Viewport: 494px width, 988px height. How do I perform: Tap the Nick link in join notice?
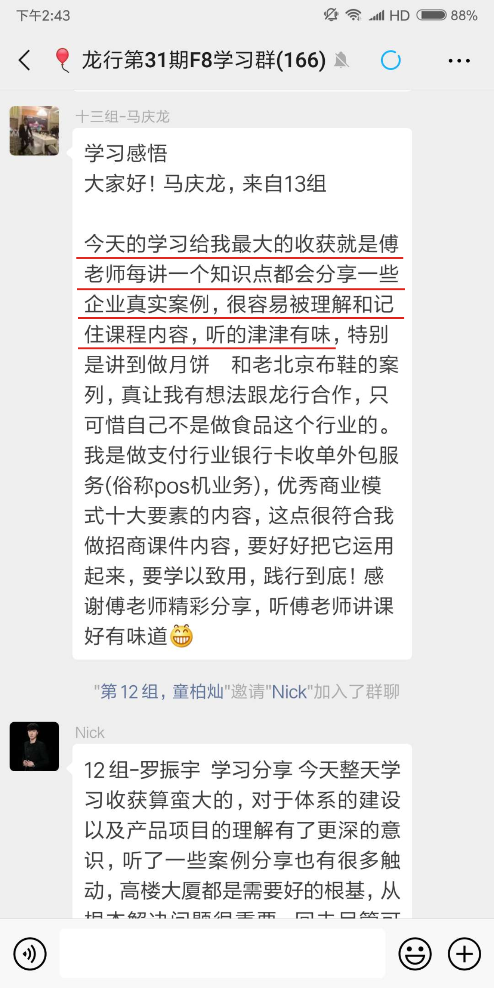[x=289, y=692]
